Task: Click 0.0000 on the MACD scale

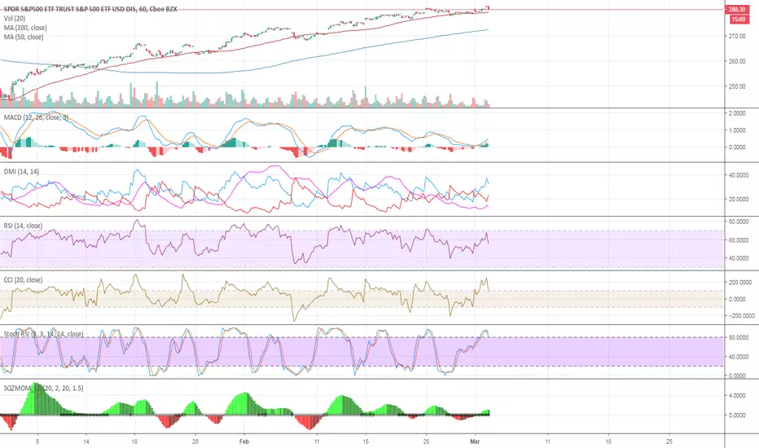Action: coord(737,147)
